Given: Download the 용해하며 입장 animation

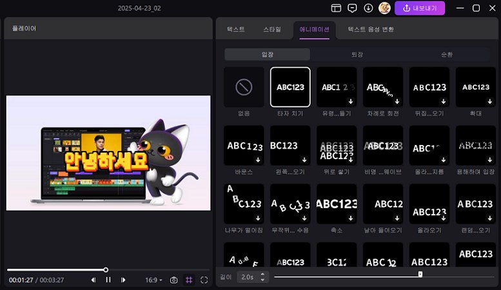Looking at the screenshot, I should pyautogui.click(x=489, y=160).
